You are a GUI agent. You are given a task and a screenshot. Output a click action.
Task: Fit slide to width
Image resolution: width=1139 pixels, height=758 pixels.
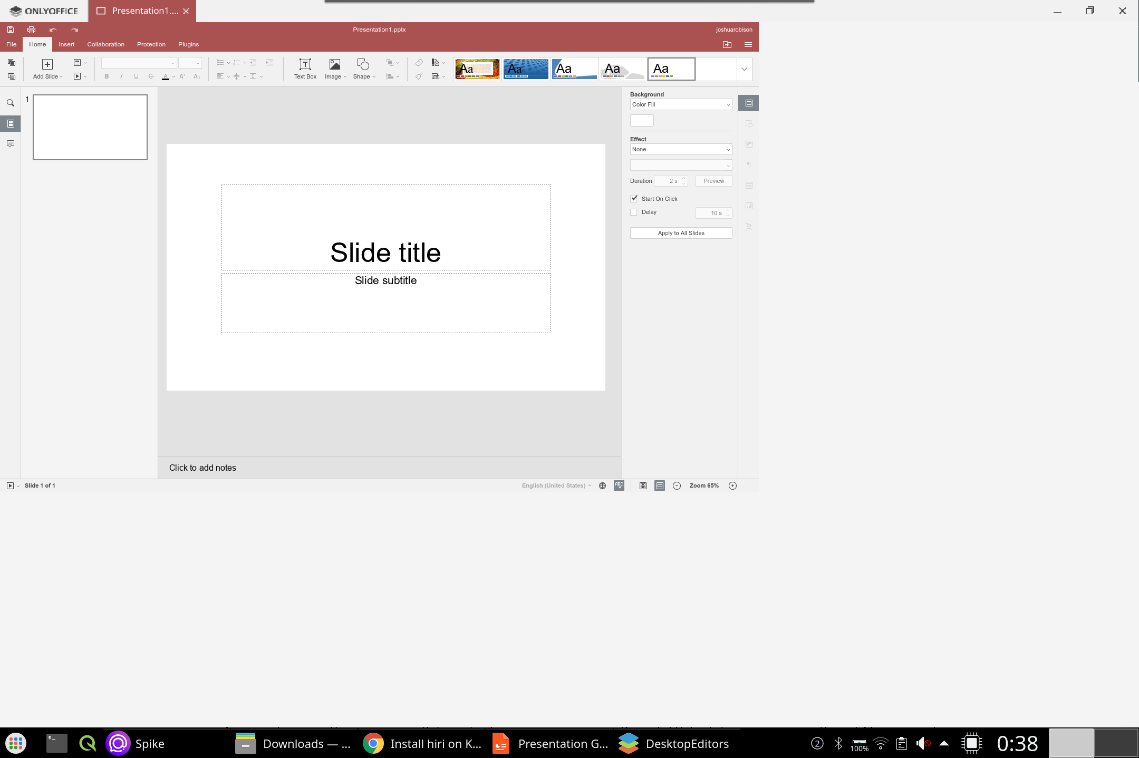[660, 485]
